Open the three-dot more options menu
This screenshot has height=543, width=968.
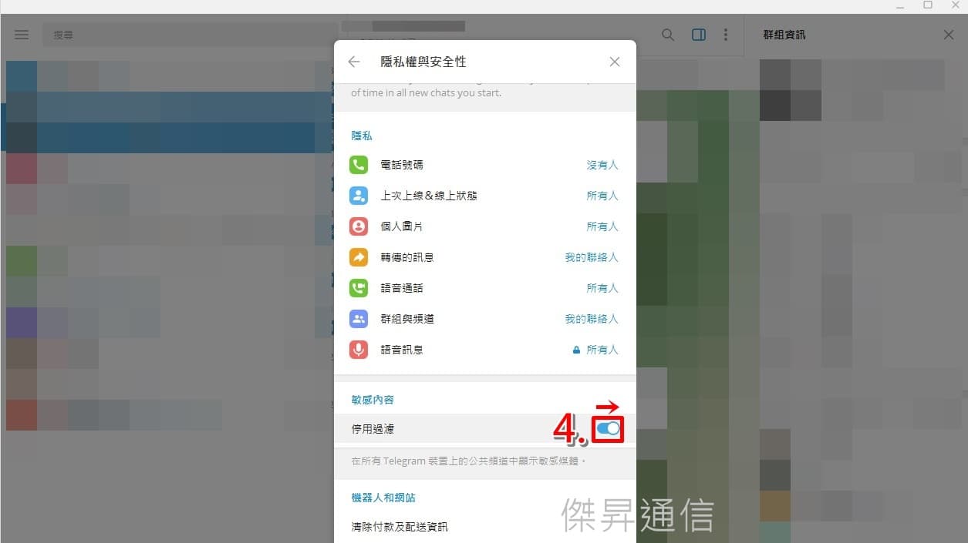(726, 35)
